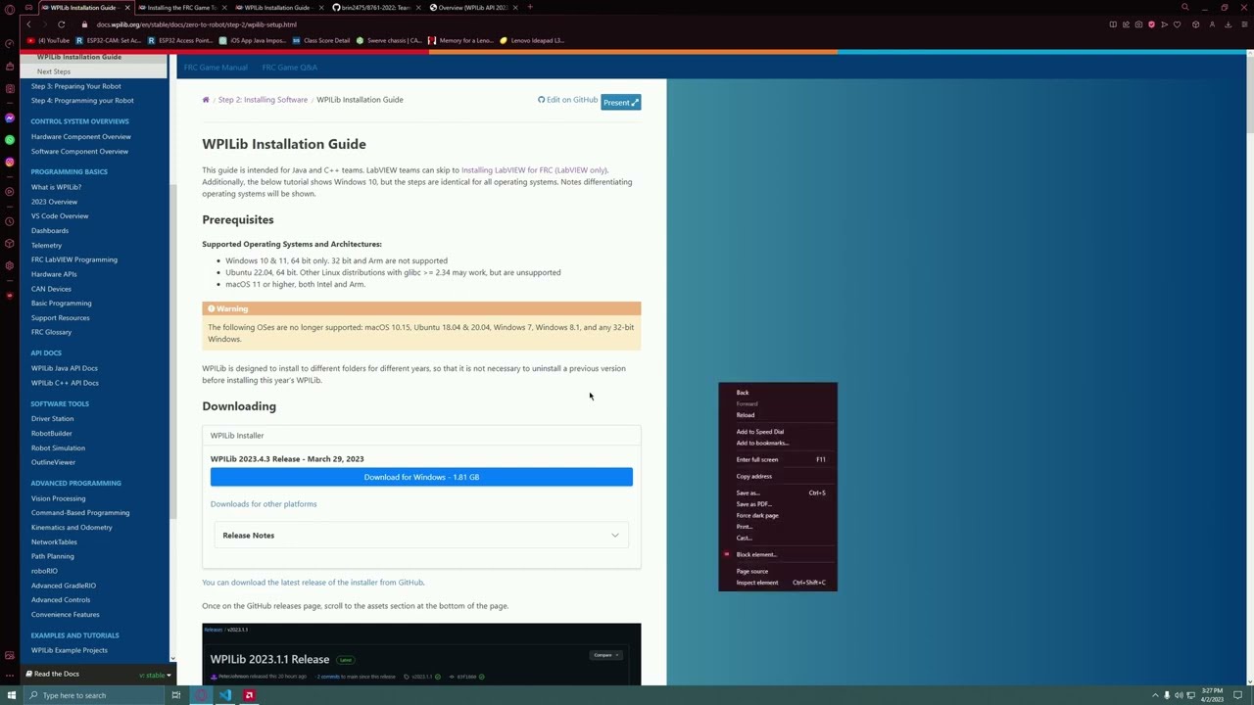This screenshot has width=1254, height=705.
Task: Open the YouTube bookmark
Action: click(x=49, y=40)
